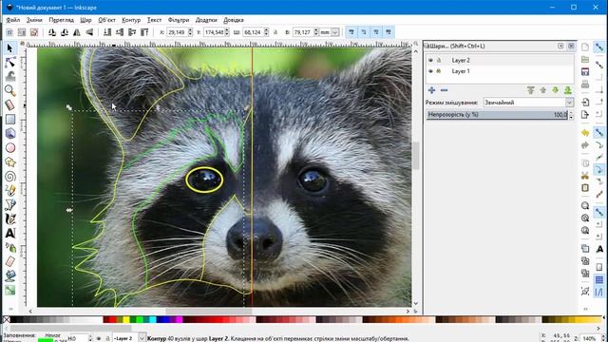Toggle last transform-affect button in toolbar

(x=389, y=32)
